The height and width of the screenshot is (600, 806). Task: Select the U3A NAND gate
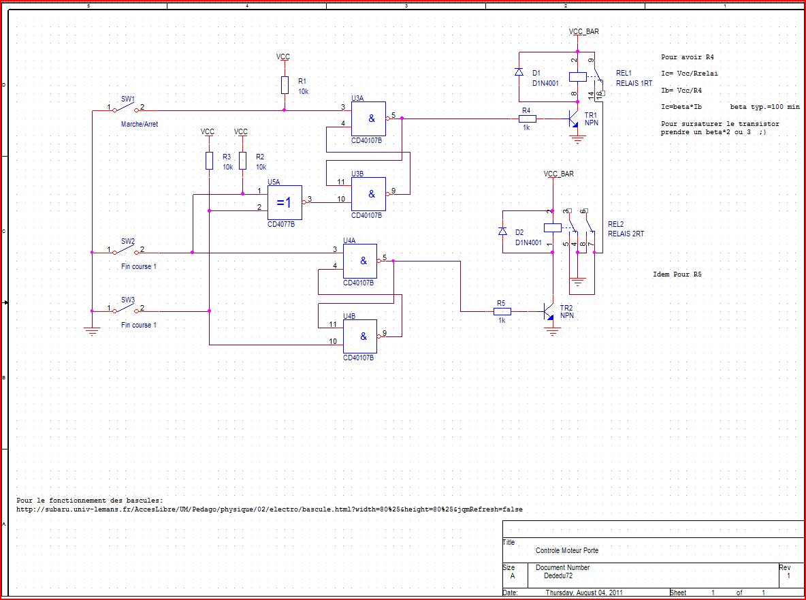(x=368, y=119)
